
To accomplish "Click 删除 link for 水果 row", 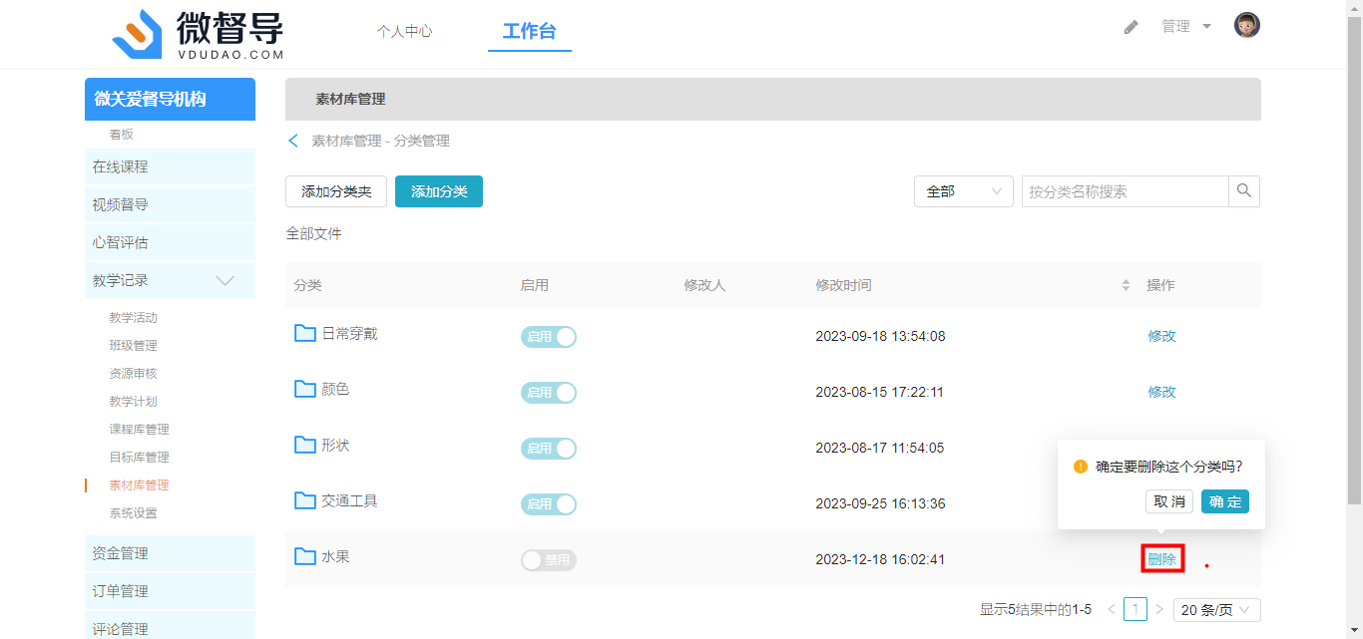I will click(x=1162, y=559).
